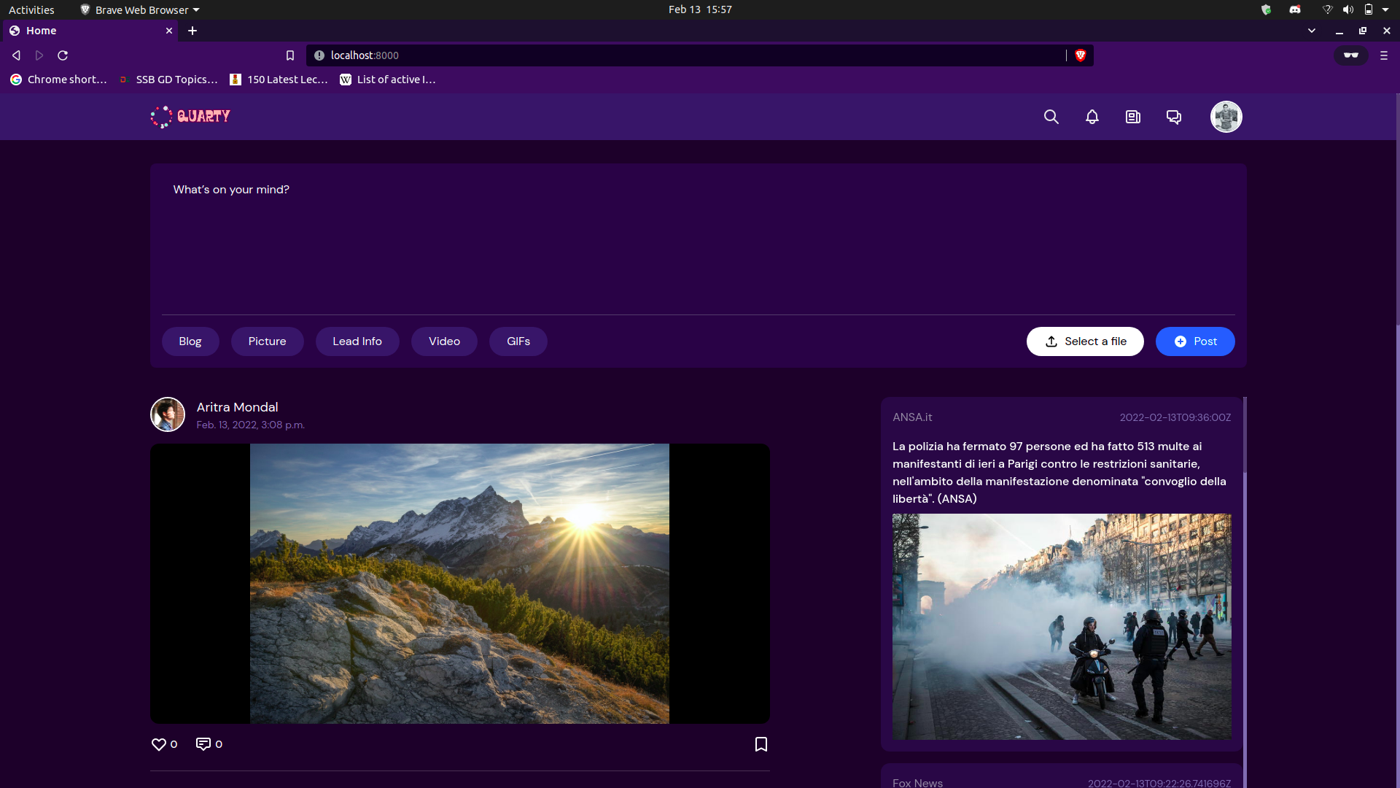Bookmark this page in the address bar
The height and width of the screenshot is (788, 1400).
click(290, 55)
